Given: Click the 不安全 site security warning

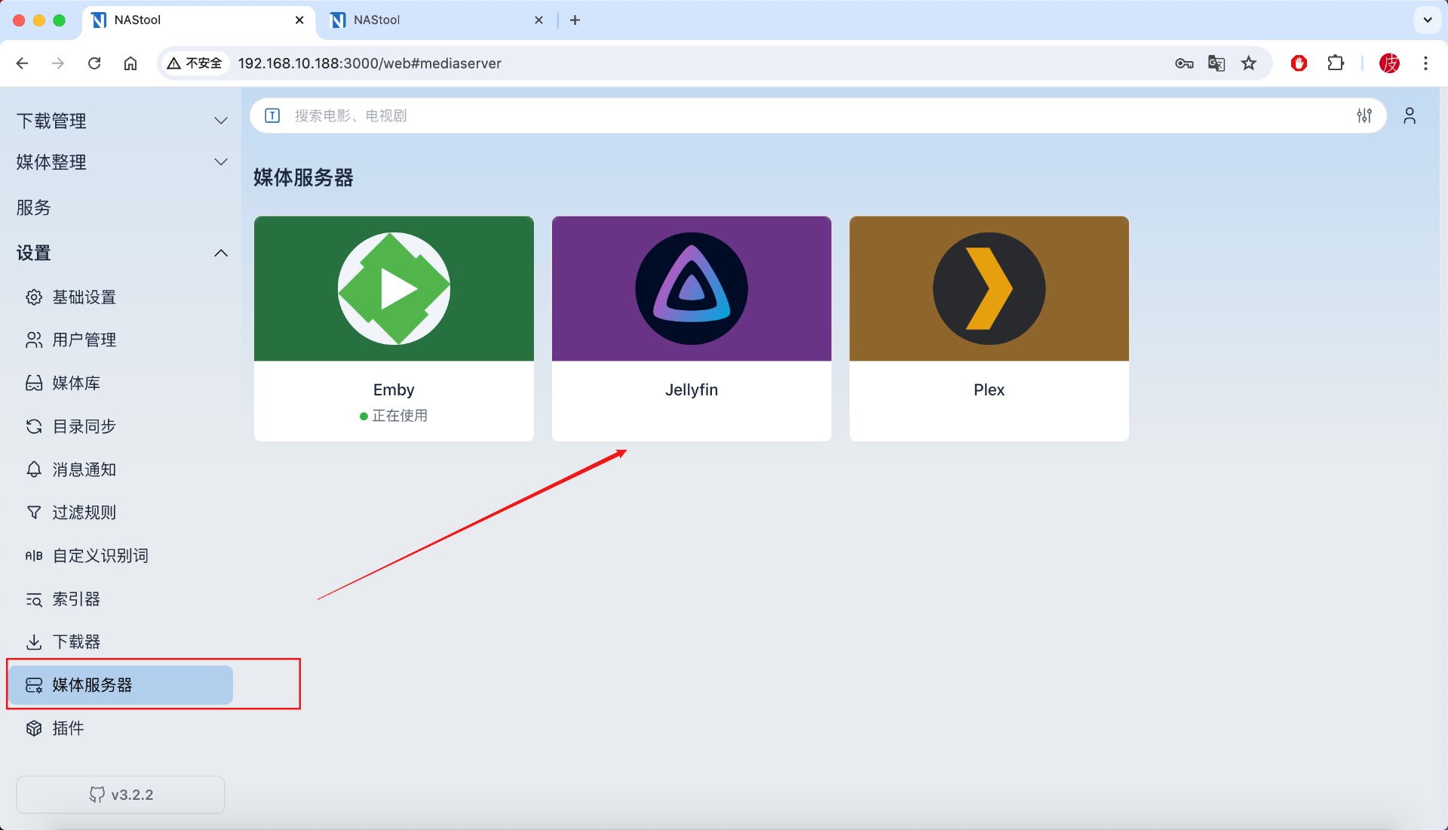Looking at the screenshot, I should tap(195, 63).
